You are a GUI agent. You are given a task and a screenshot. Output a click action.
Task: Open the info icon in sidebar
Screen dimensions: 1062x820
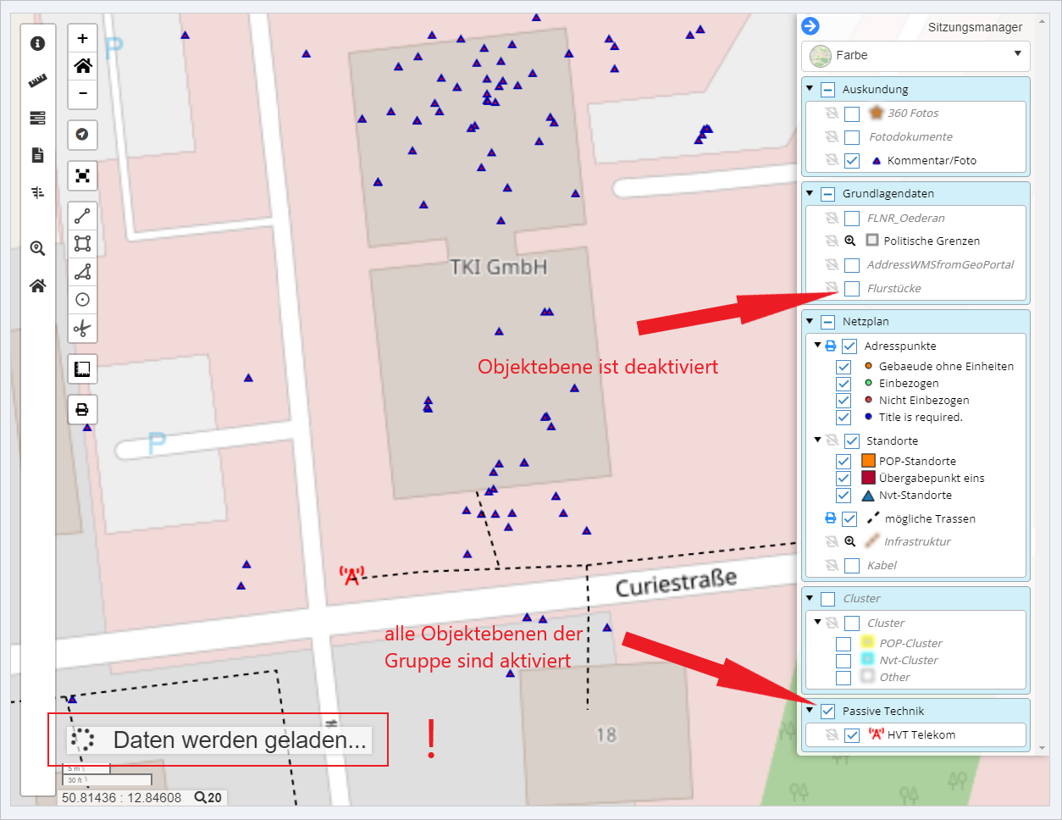37,43
